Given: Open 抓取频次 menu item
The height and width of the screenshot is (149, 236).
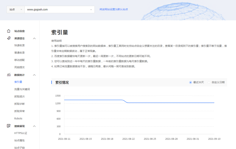Looking at the screenshot, I should pyautogui.click(x=19, y=96).
